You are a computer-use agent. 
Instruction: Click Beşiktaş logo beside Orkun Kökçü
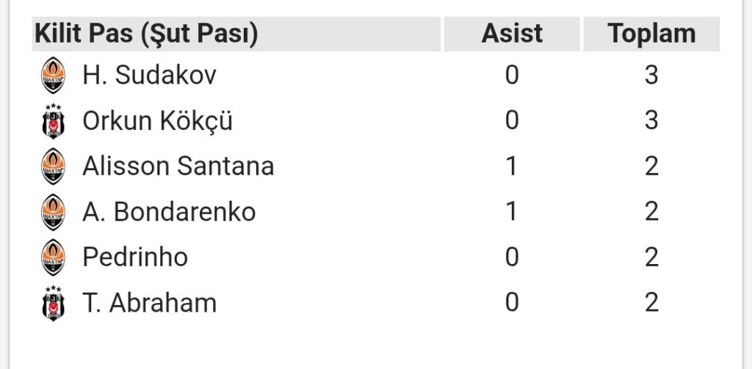(x=53, y=121)
